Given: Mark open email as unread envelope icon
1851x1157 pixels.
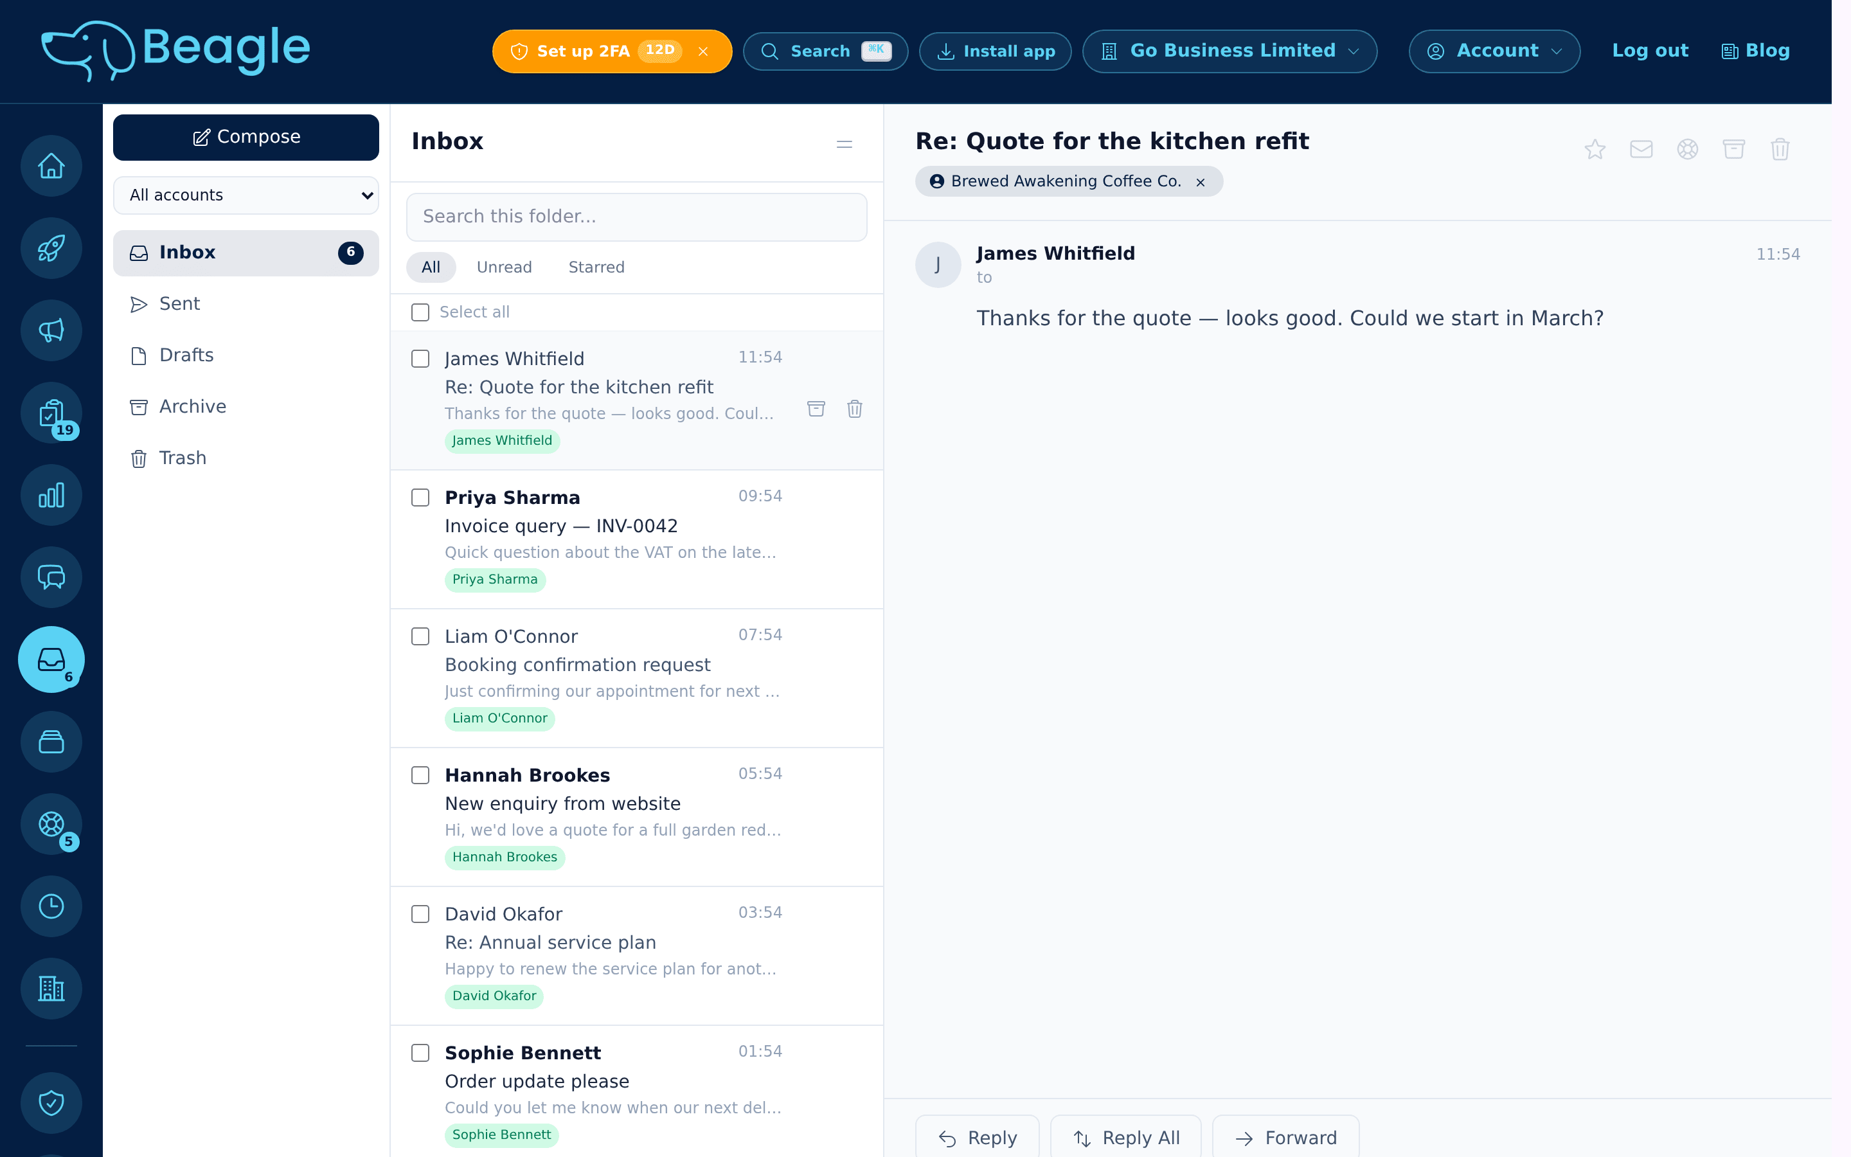Looking at the screenshot, I should (1641, 149).
